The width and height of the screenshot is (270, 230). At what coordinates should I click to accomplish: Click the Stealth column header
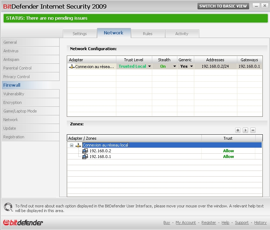tap(164, 60)
